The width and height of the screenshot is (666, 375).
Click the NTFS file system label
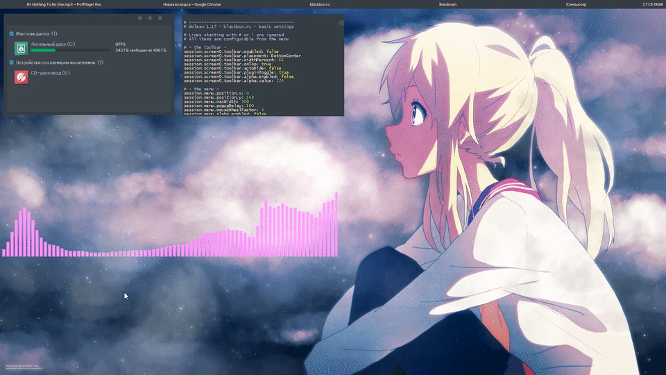[120, 44]
